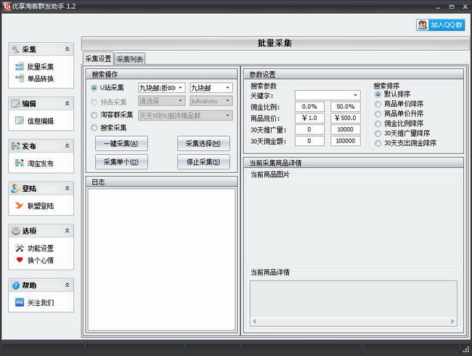This screenshot has height=356, width=472.
Task: Open 关注我们 in the sidebar
Action: pyautogui.click(x=41, y=302)
